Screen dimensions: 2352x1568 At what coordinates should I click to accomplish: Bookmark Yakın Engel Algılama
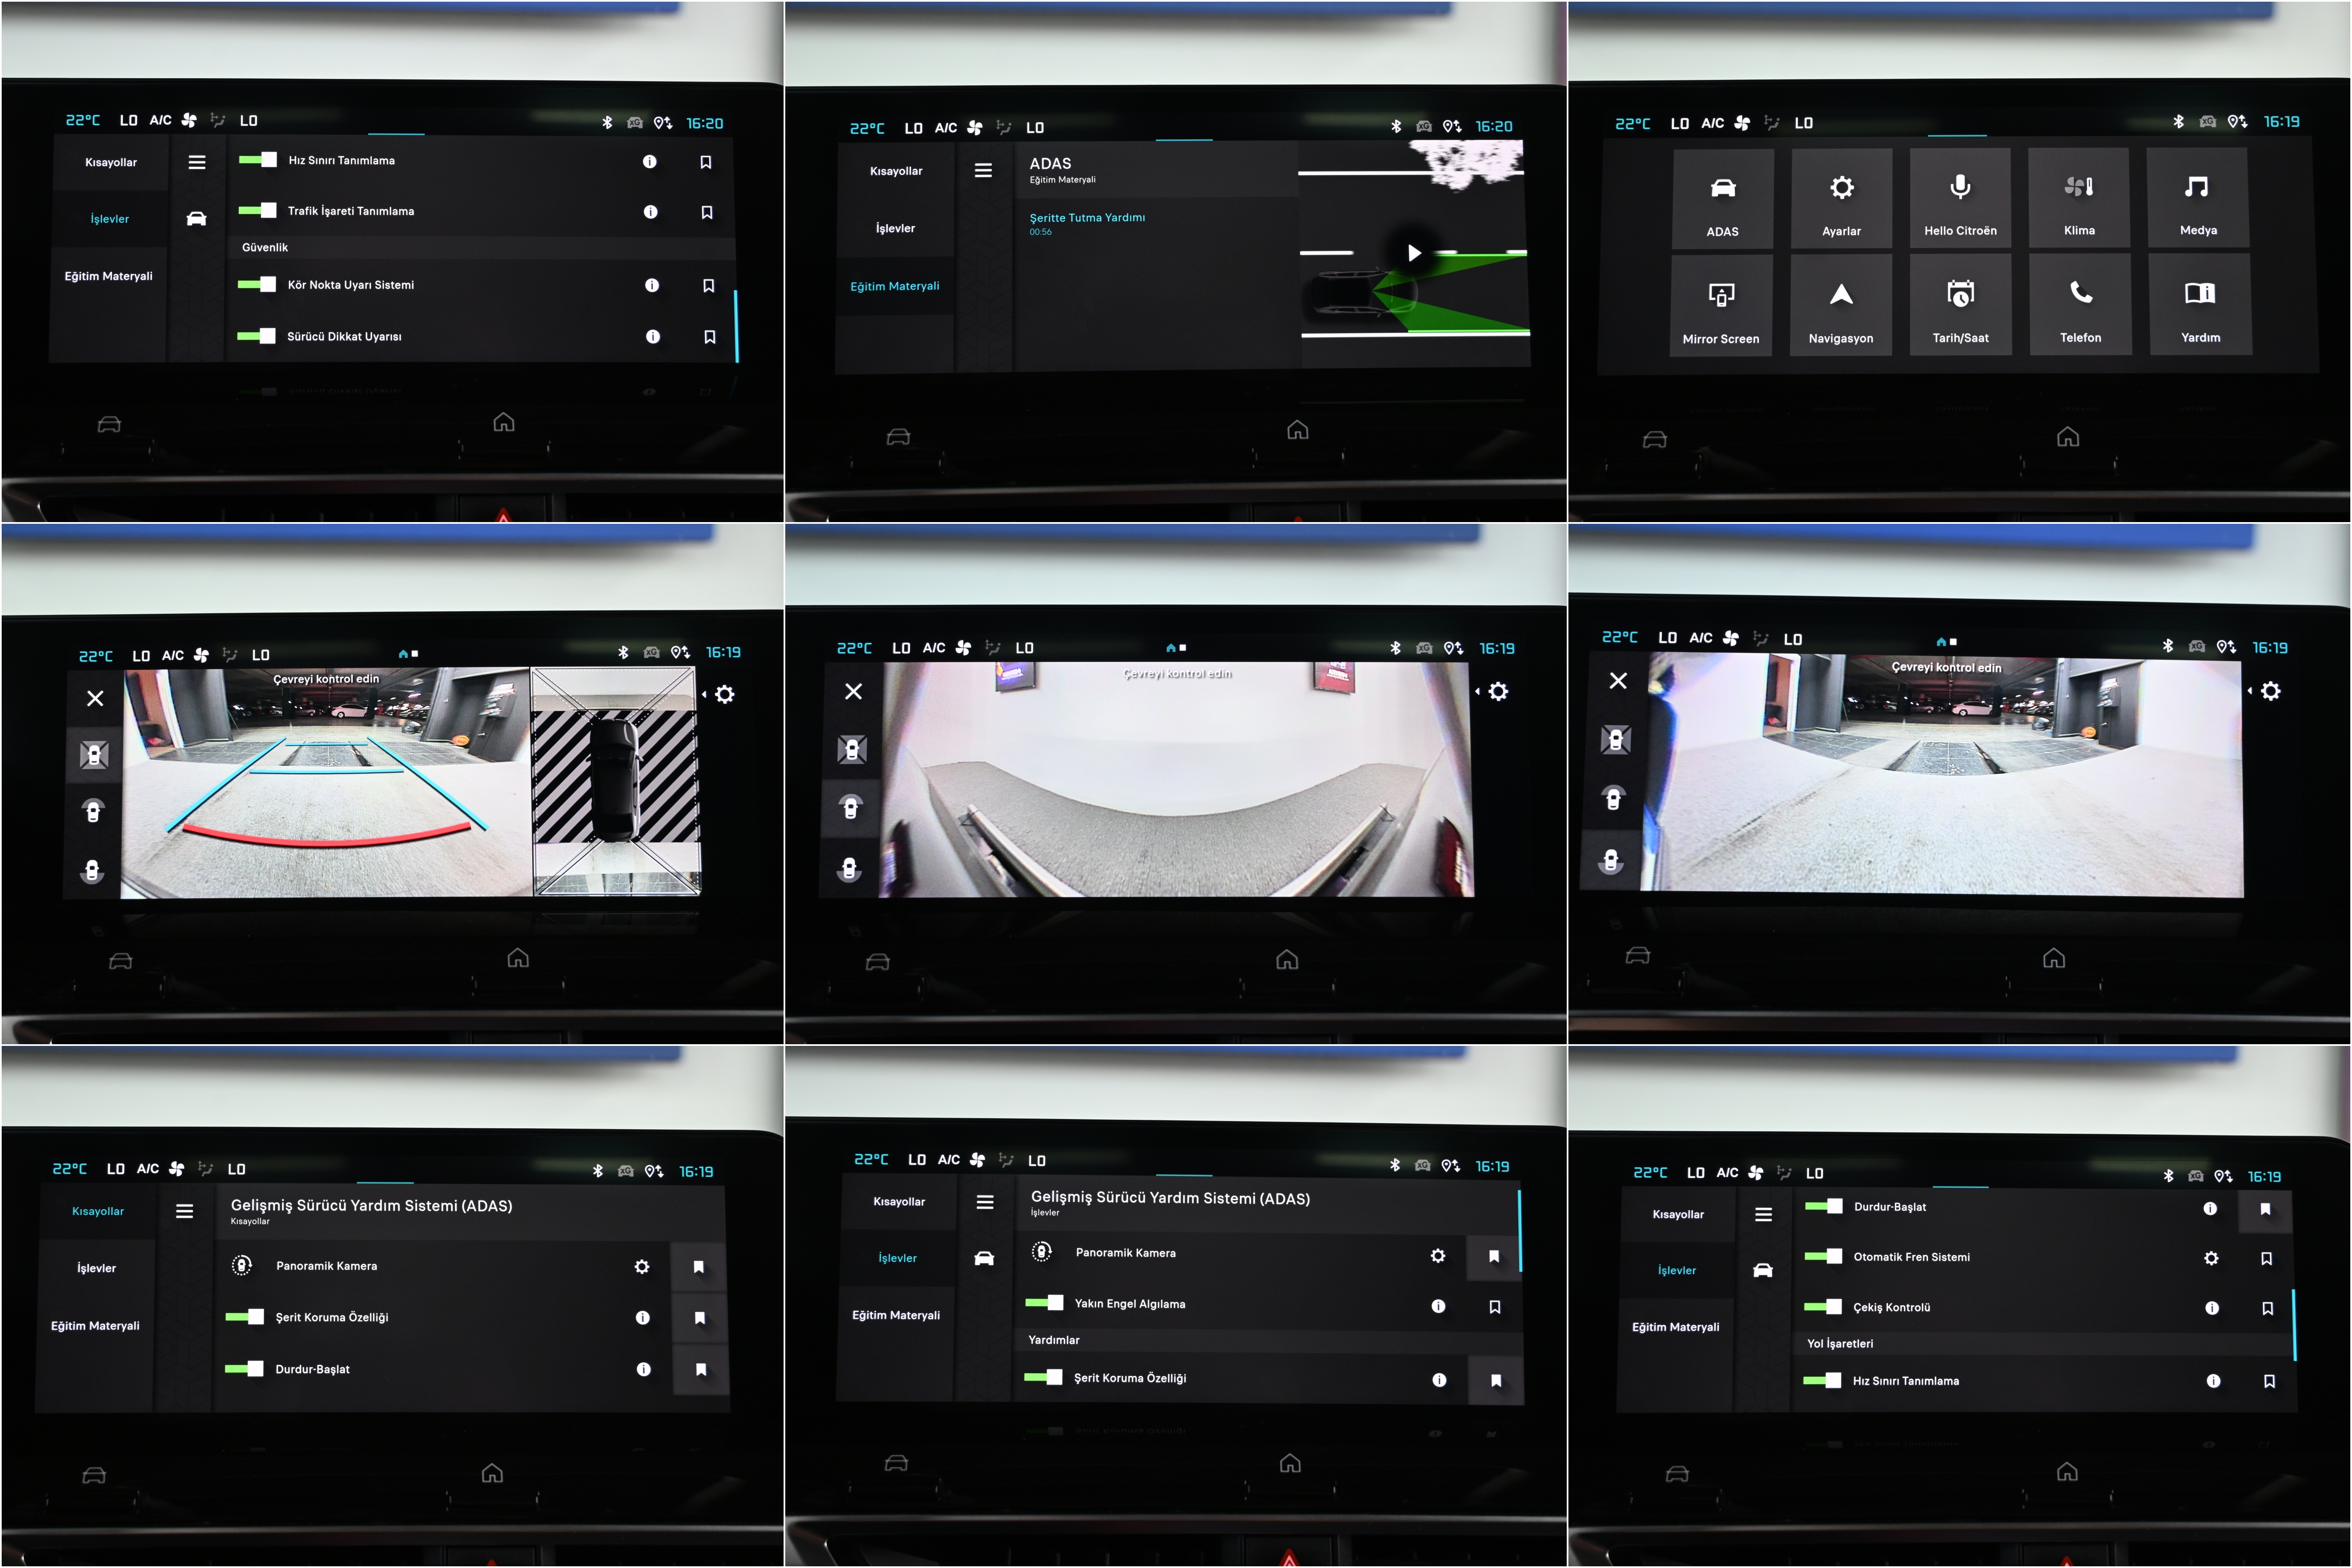pyautogui.click(x=1495, y=1307)
